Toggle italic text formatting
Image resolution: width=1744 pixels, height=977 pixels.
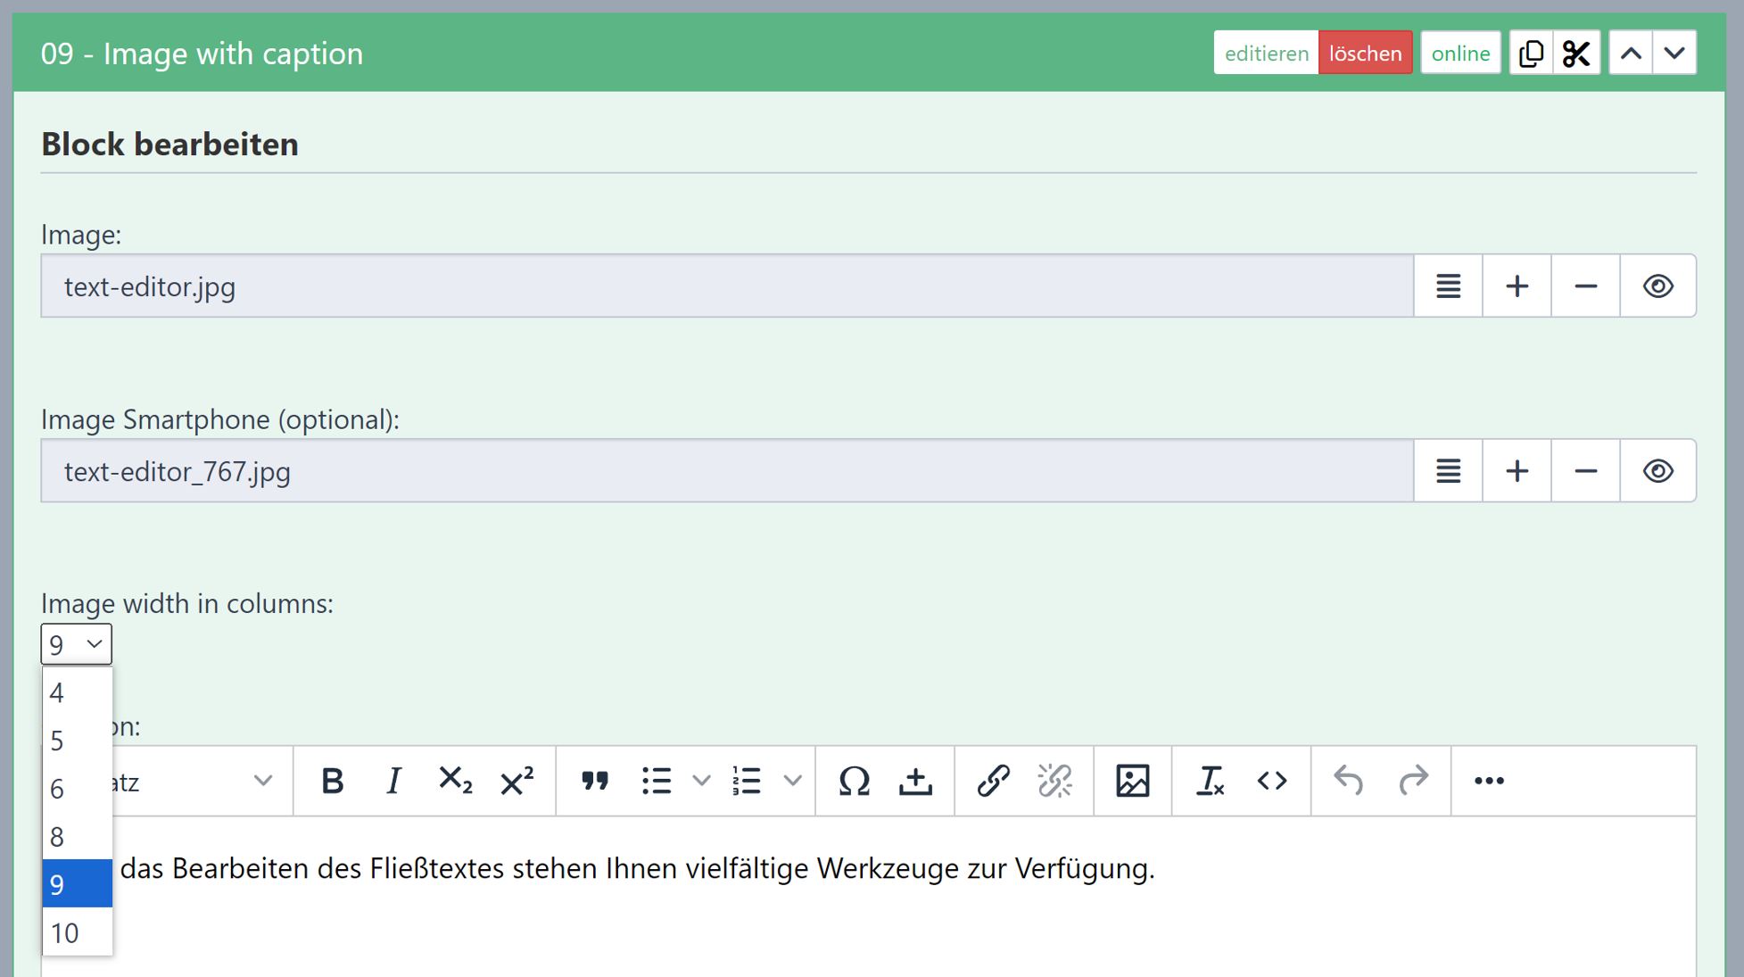(393, 781)
